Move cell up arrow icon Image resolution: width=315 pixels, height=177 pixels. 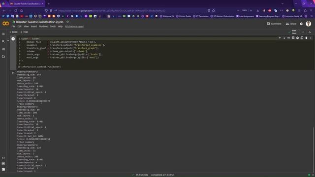pyautogui.click(x=280, y=38)
